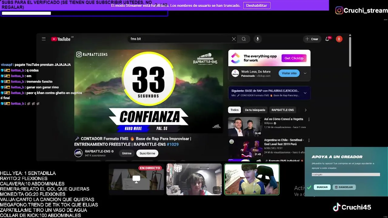Image resolution: width=388 pixels, height=218 pixels.
Task: Open the #1029 hashtag link
Action: click(172, 144)
